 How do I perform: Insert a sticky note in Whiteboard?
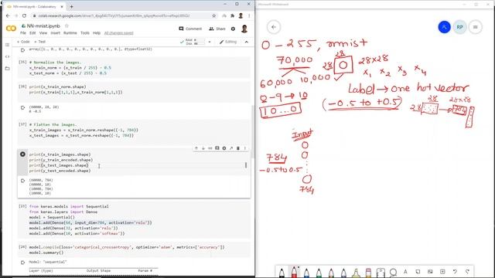point(418,271)
